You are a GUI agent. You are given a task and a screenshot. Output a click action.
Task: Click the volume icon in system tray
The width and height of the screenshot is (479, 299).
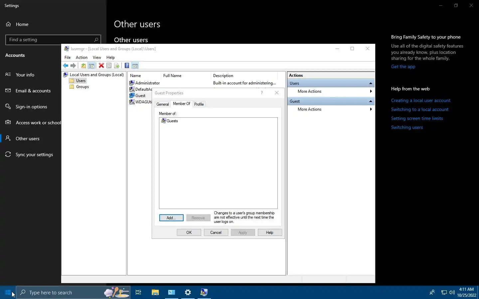coord(452,293)
